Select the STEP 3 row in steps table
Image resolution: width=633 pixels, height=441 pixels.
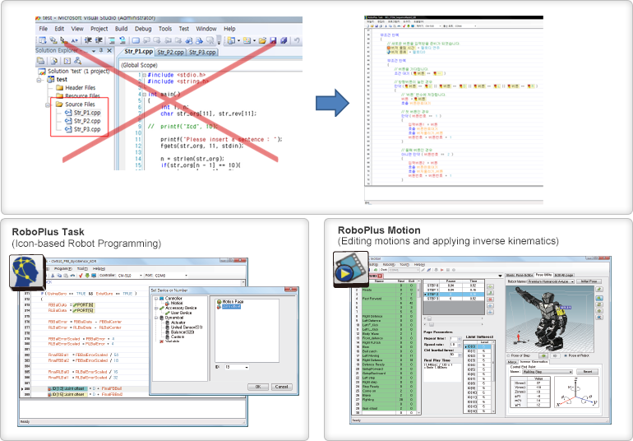[x=453, y=299]
